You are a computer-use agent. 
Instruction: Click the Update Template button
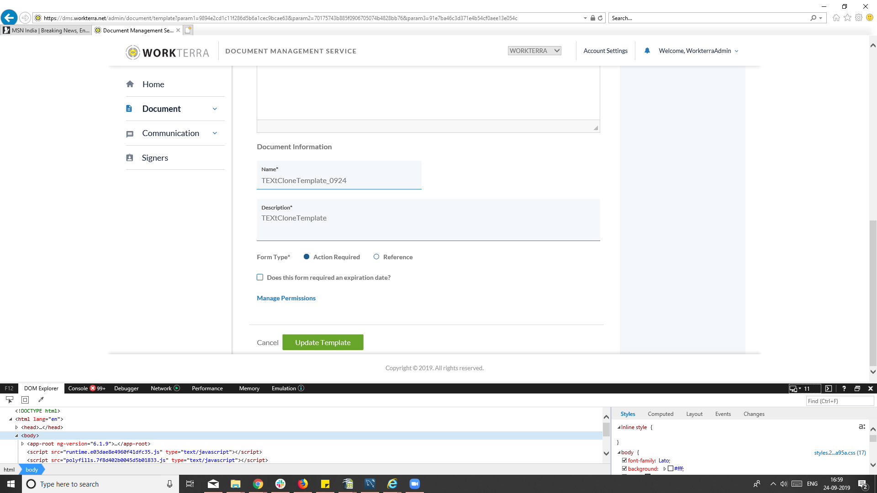point(322,342)
